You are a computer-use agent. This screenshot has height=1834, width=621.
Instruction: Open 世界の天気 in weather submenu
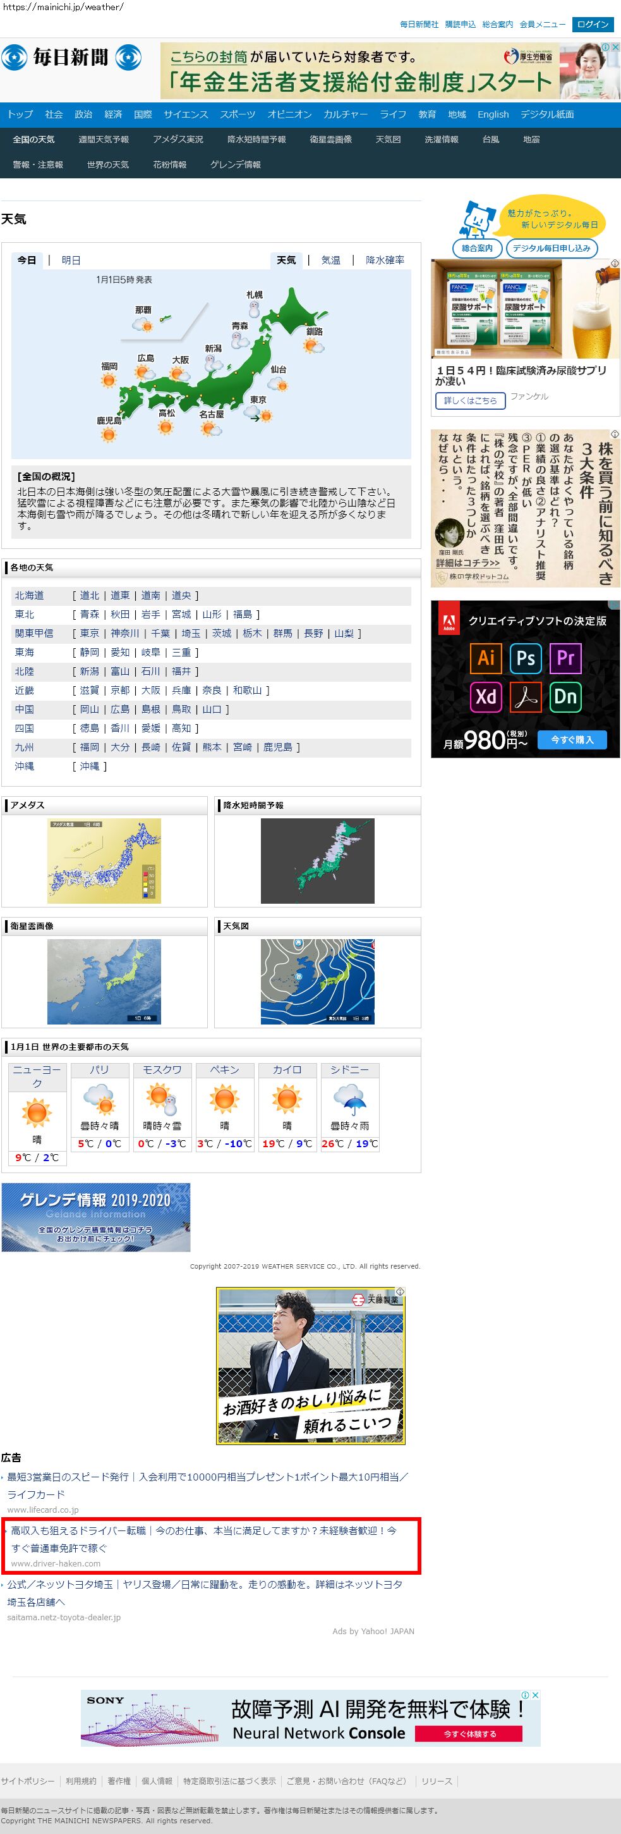tap(107, 164)
